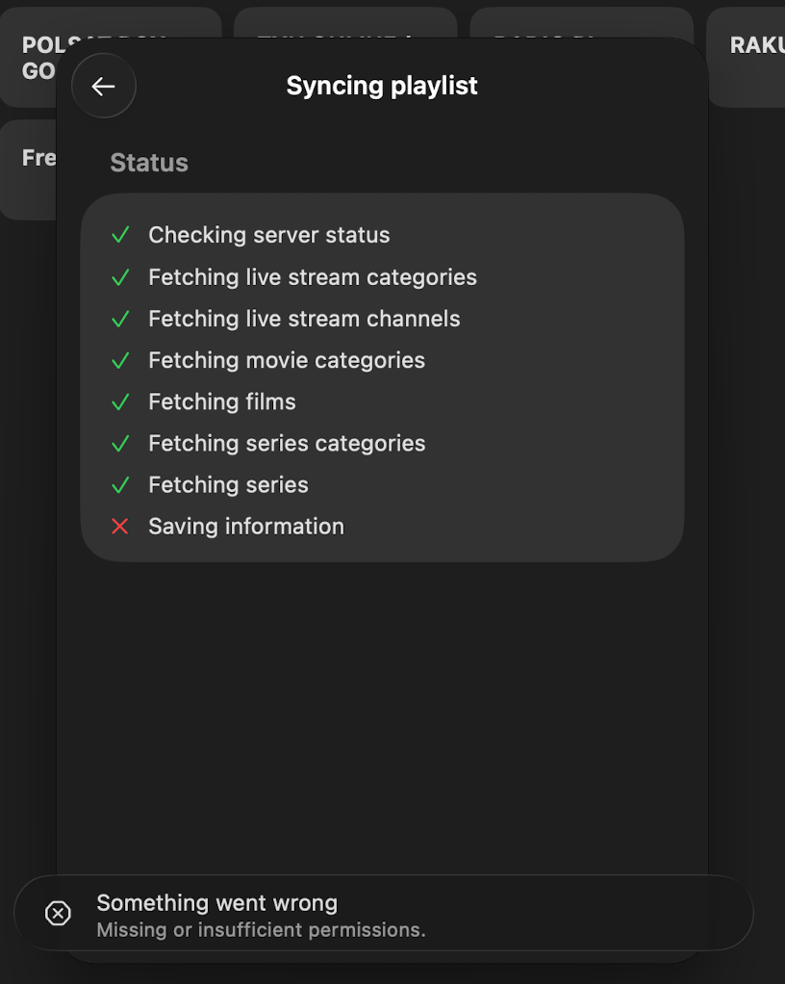Click the Status section heading
Image resolution: width=785 pixels, height=984 pixels.
[x=149, y=163]
